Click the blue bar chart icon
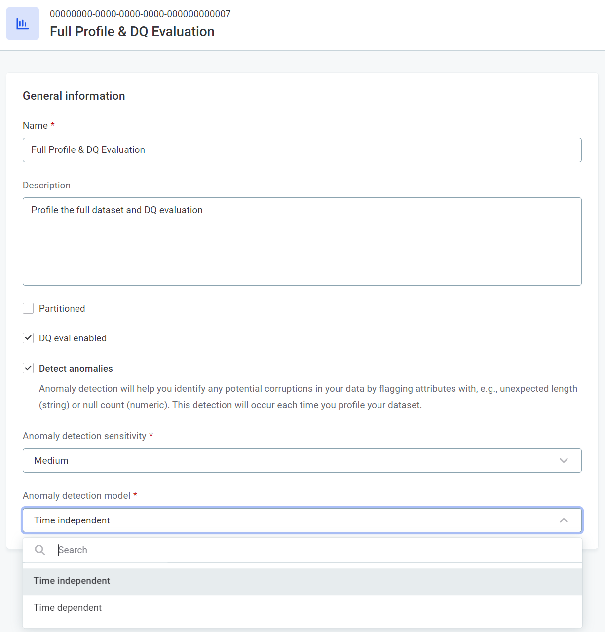This screenshot has height=632, width=605. point(22,23)
